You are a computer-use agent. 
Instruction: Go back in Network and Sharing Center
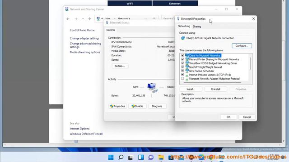tap(68, 19)
